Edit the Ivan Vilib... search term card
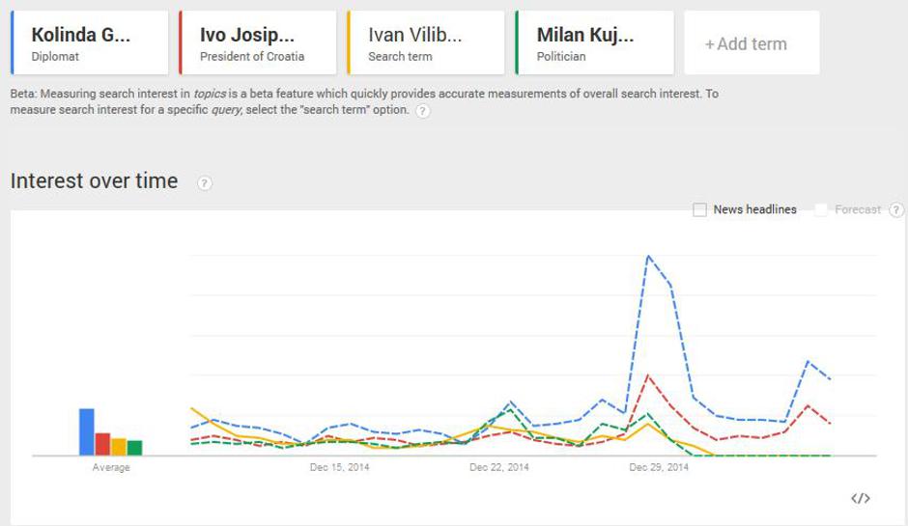The width and height of the screenshot is (908, 526). (426, 43)
